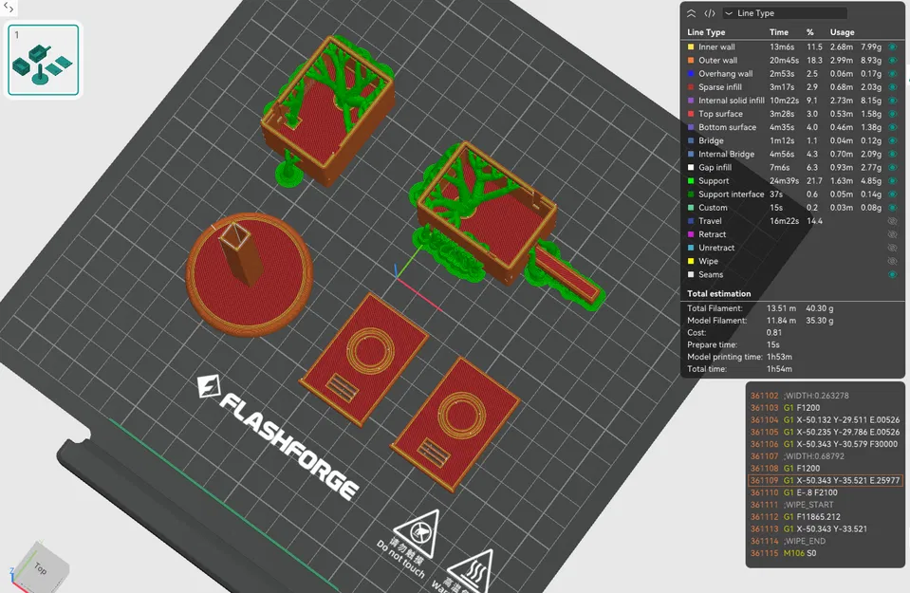Click the Cost value 0.81
The width and height of the screenshot is (910, 593).
(774, 332)
